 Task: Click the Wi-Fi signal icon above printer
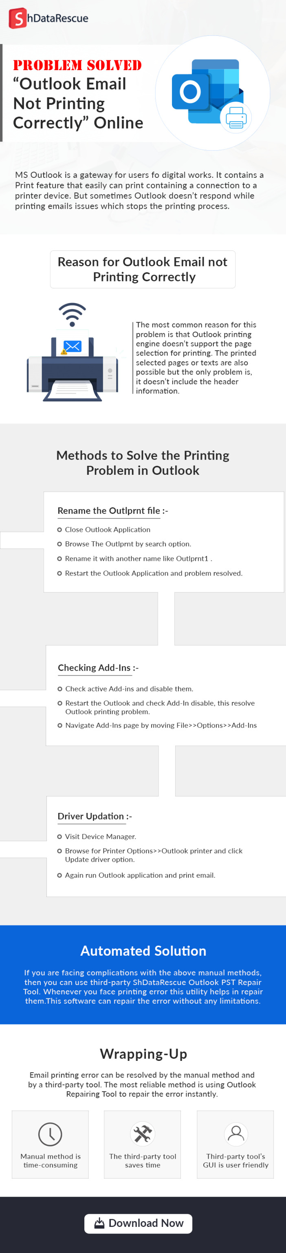coord(73,314)
